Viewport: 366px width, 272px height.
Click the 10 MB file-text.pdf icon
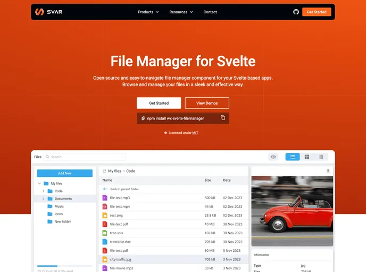(x=105, y=224)
